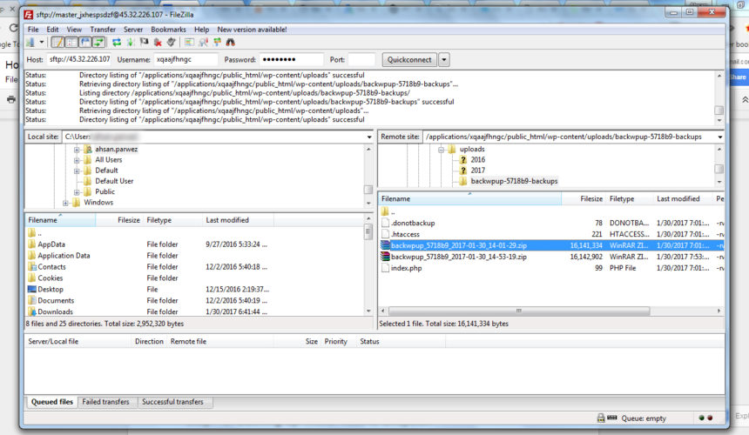Select Default User folder in local tree
749x435 pixels.
[x=114, y=181]
